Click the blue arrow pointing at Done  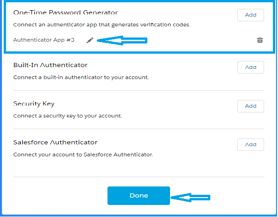pyautogui.click(x=191, y=198)
